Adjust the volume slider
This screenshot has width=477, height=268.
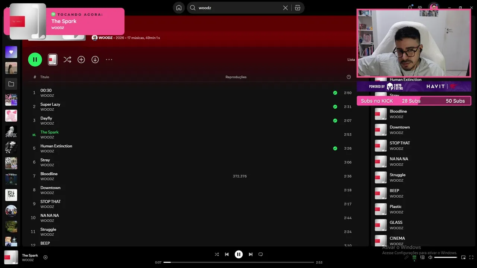[x=445, y=257]
